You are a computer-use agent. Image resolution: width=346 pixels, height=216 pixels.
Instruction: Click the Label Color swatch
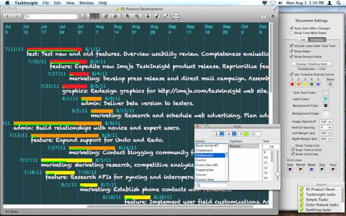click(x=325, y=99)
